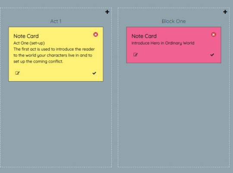
Task: Click the pink card's Note Card title
Action: coord(144,36)
